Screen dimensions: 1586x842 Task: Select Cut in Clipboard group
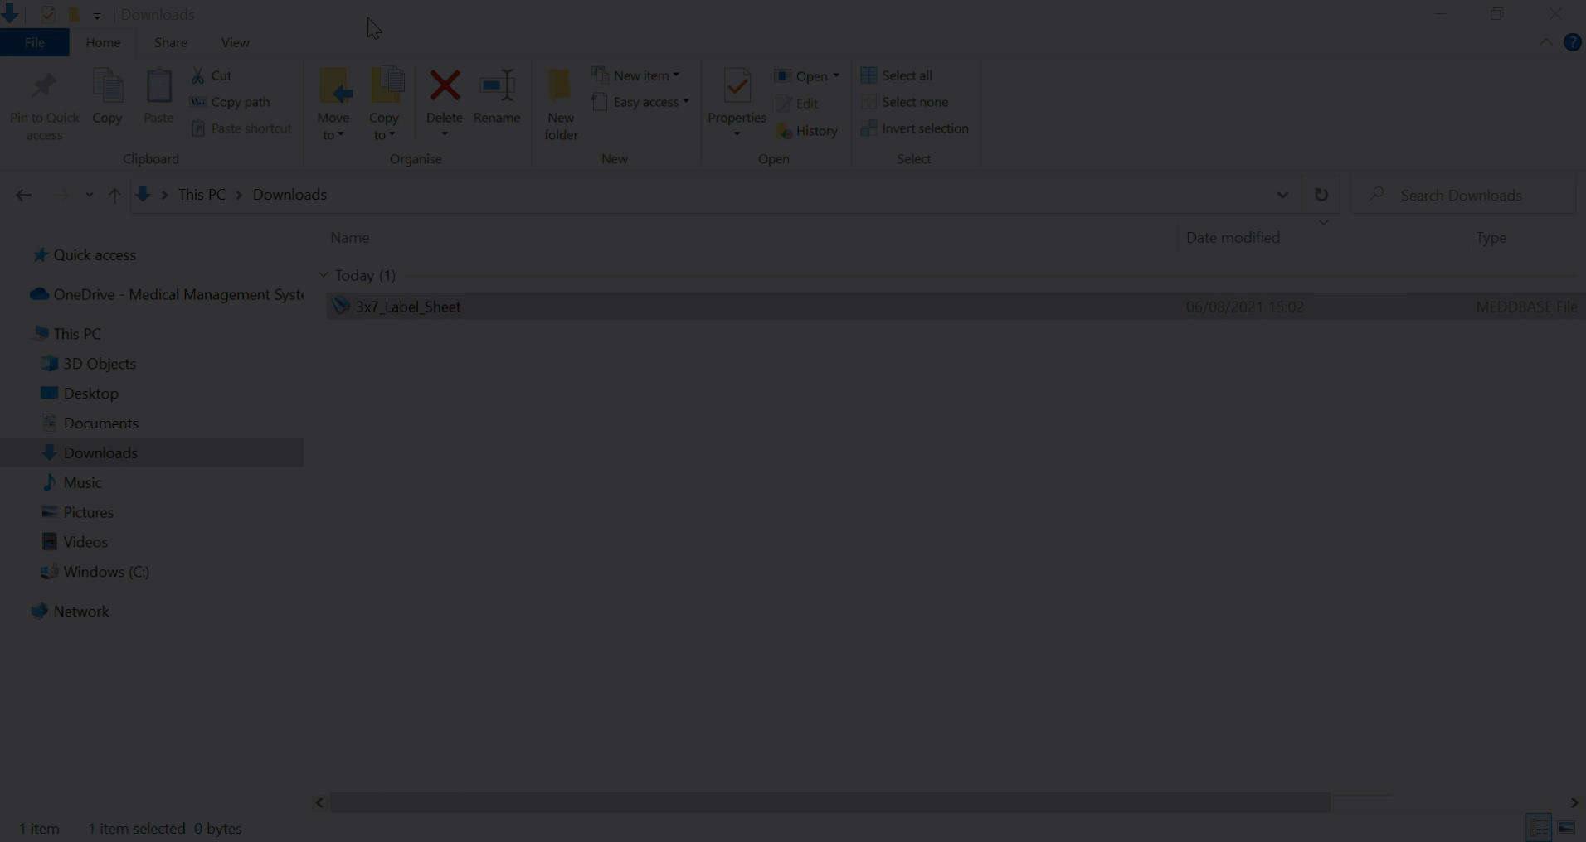[x=212, y=75]
